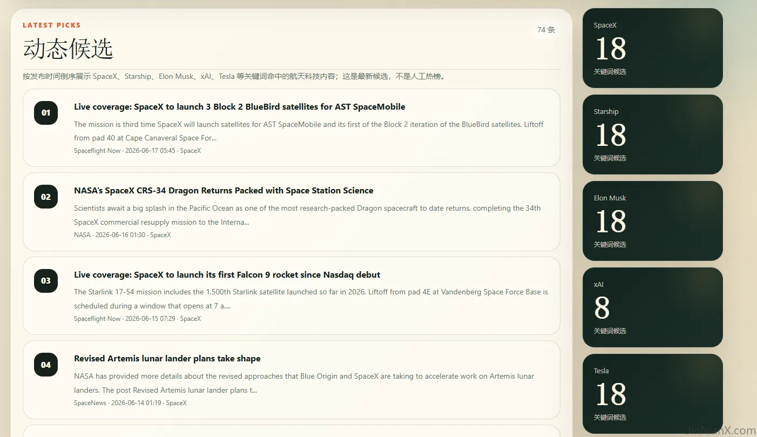Click 'SpaceNews · 2026-06-14 01:19 · SpaceX' meta line
This screenshot has width=757, height=437.
[130, 403]
